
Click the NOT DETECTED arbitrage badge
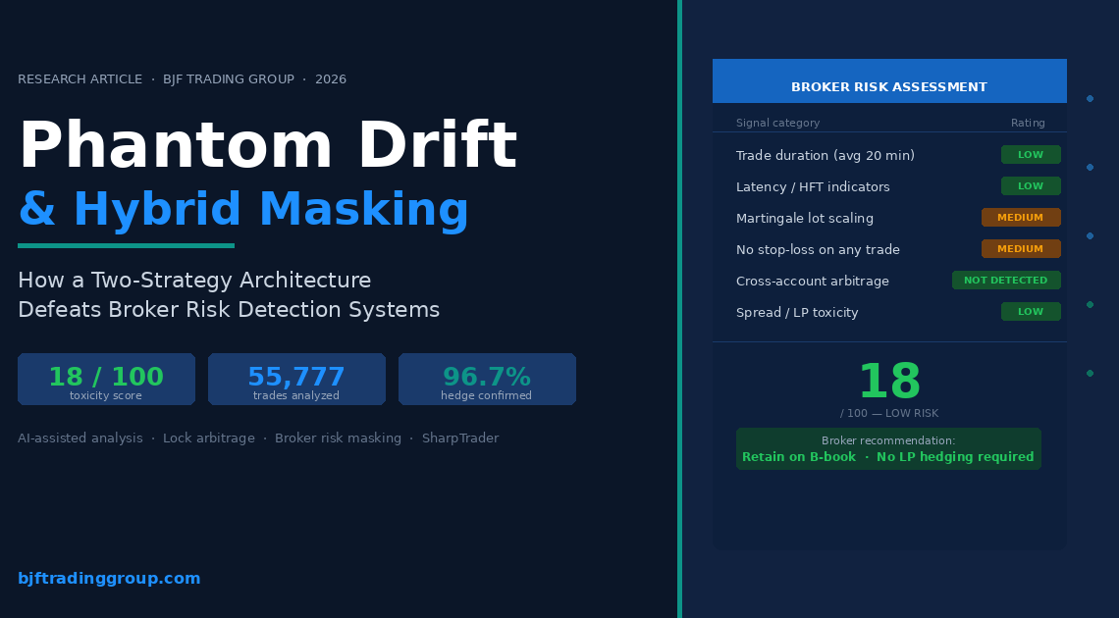pyautogui.click(x=1006, y=281)
